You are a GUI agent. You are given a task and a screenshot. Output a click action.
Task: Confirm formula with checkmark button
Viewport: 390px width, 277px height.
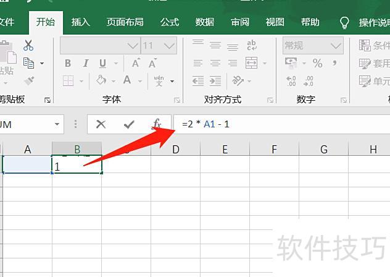point(129,124)
